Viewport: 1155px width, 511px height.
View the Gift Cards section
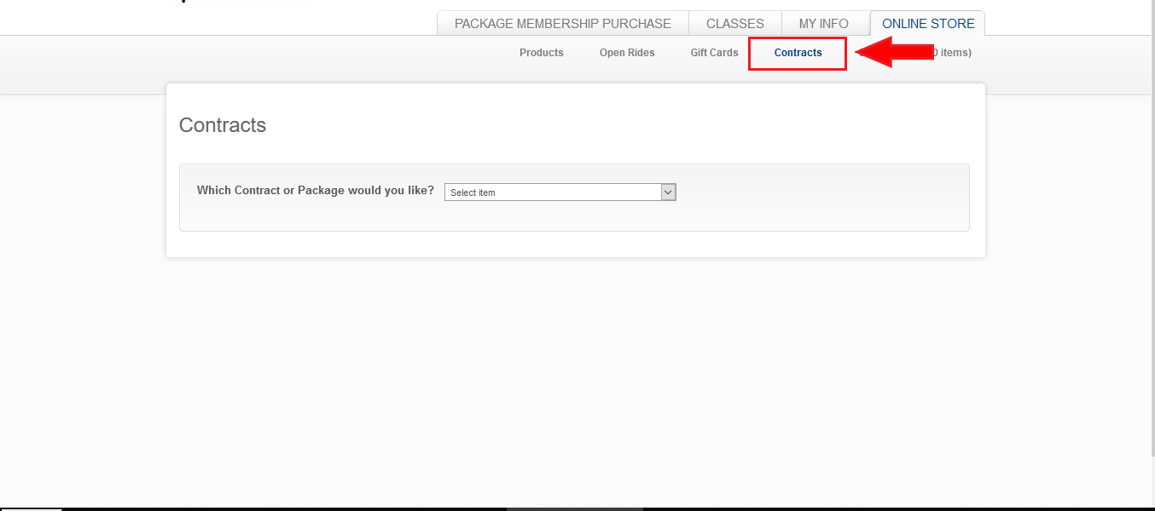coord(714,53)
